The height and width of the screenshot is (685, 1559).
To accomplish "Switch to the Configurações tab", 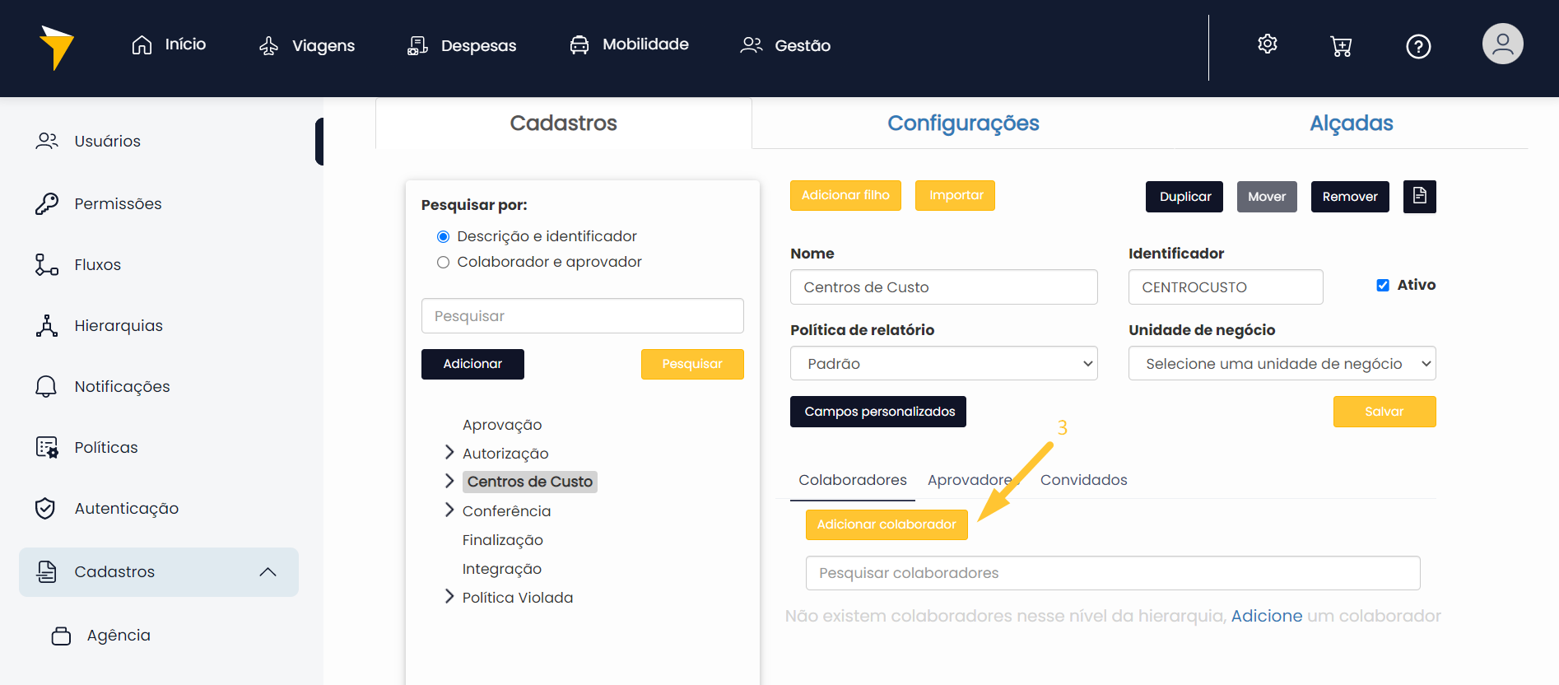I will 963,123.
